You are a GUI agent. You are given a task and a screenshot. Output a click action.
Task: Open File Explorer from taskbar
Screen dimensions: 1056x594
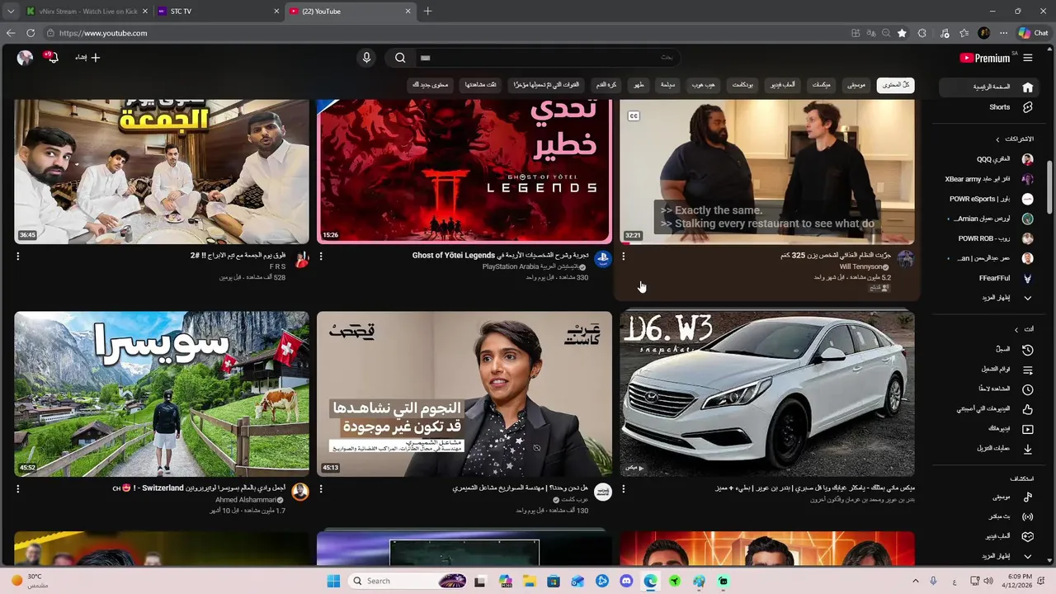[530, 581]
